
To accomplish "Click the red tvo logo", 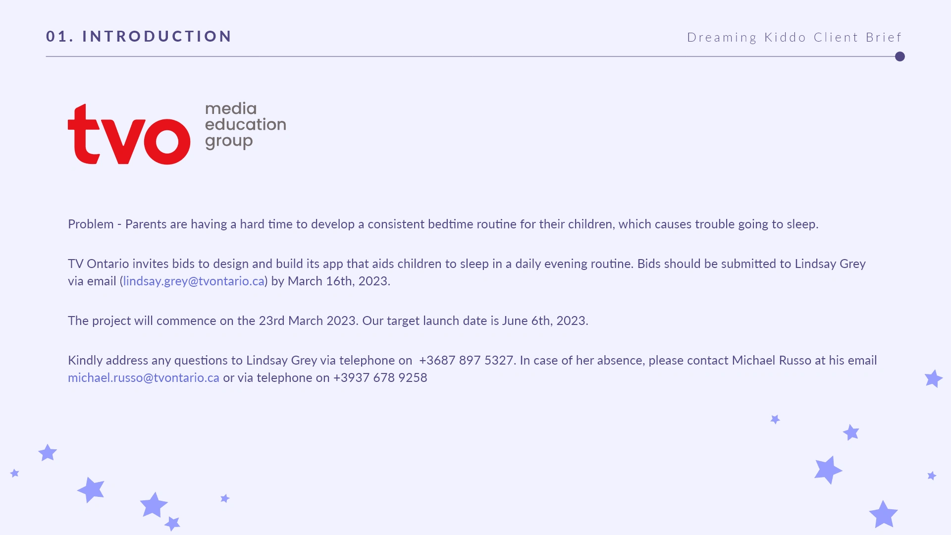I will (x=129, y=134).
